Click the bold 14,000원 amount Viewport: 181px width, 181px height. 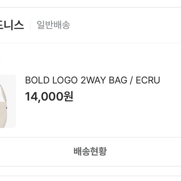49,96
